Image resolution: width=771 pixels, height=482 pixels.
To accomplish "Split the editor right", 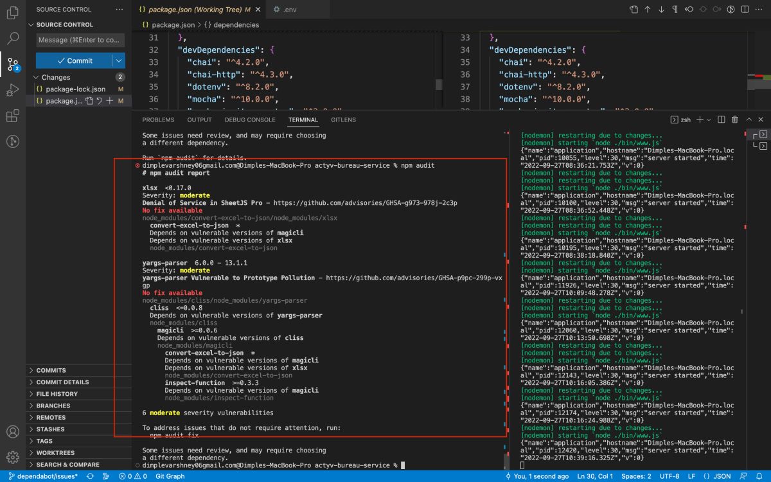I will [x=745, y=10].
